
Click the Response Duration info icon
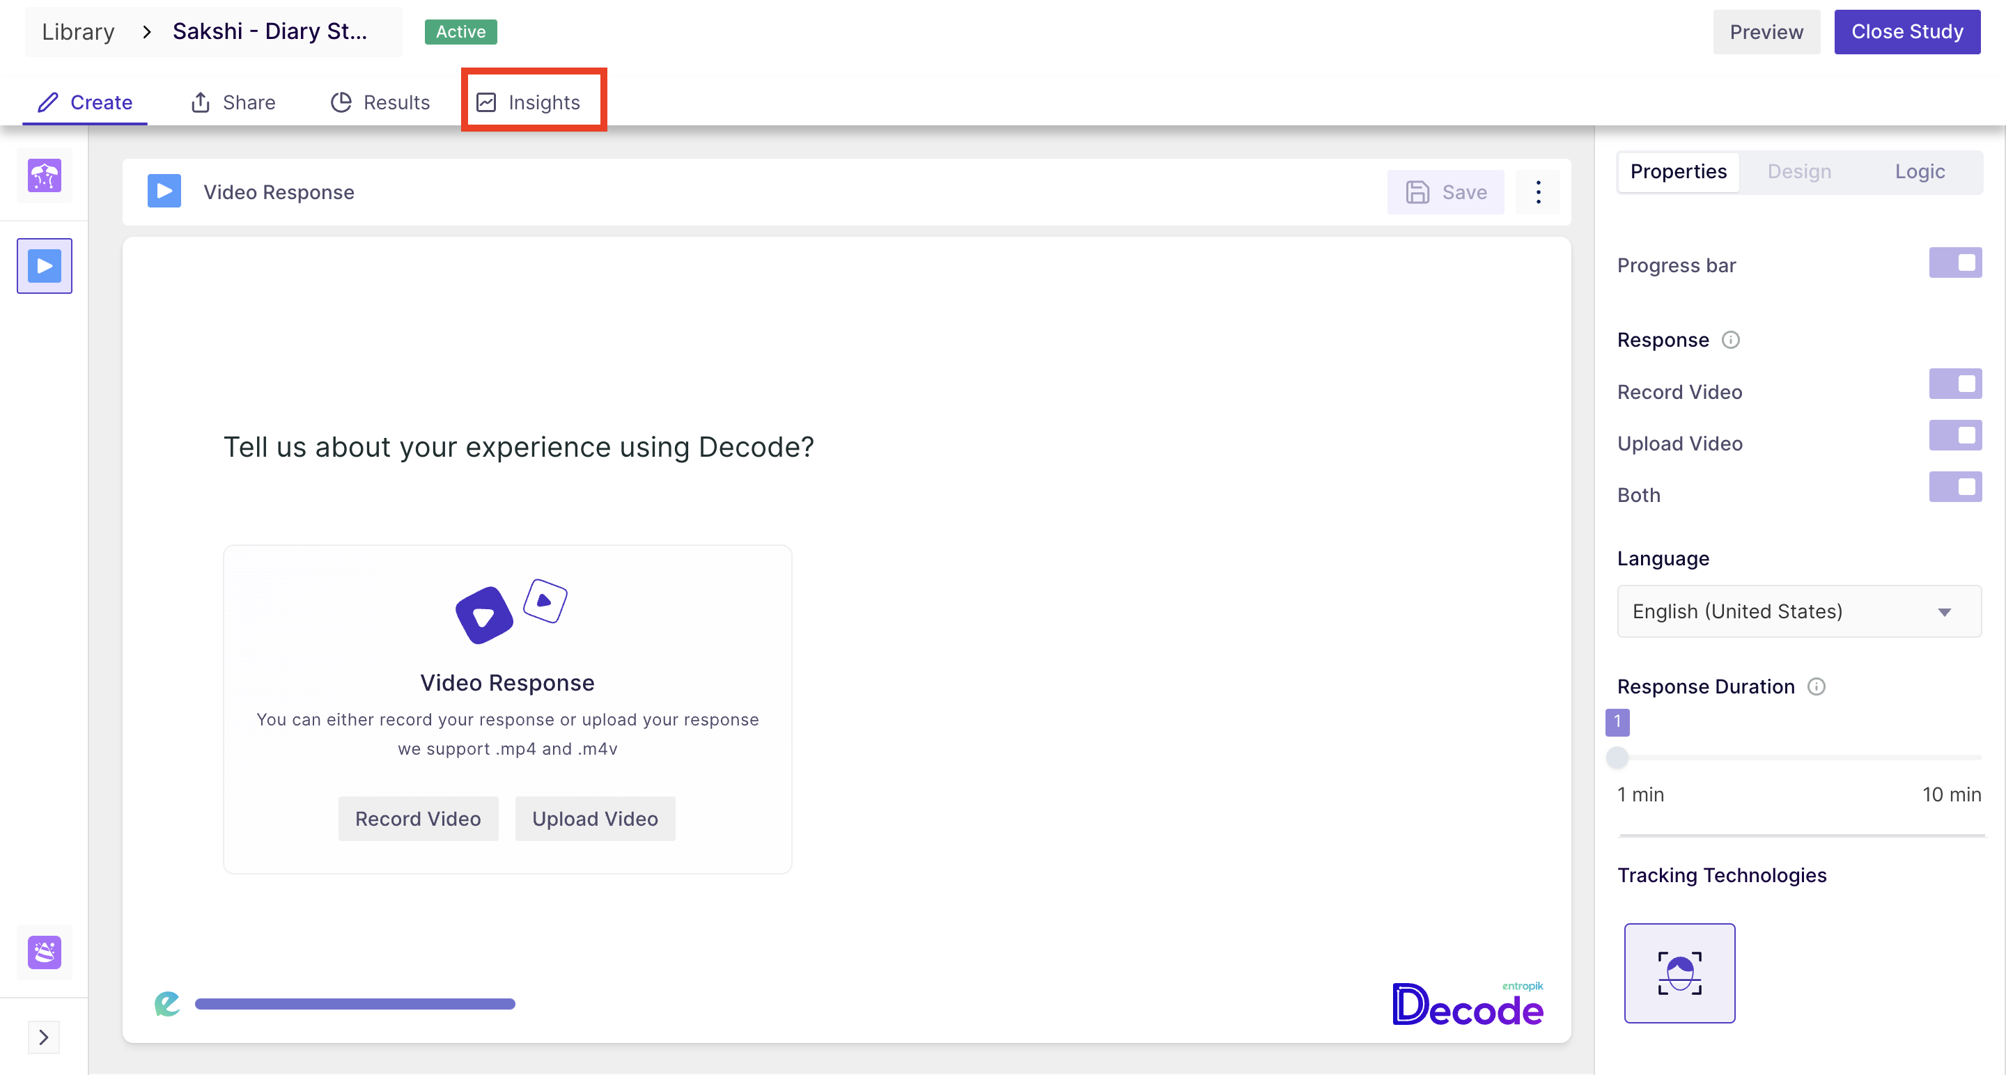pos(1816,686)
